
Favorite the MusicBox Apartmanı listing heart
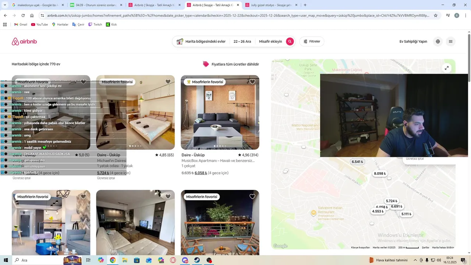[252, 82]
